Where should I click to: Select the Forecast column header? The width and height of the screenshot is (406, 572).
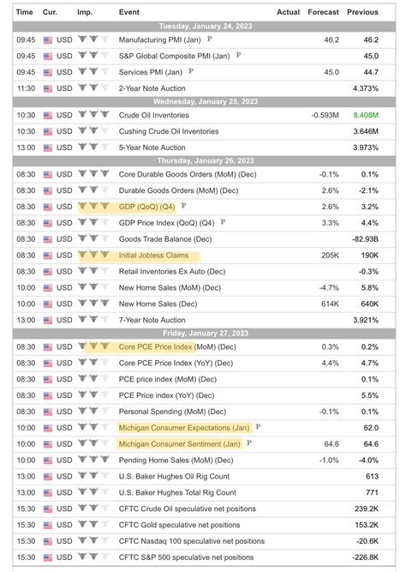point(323,12)
